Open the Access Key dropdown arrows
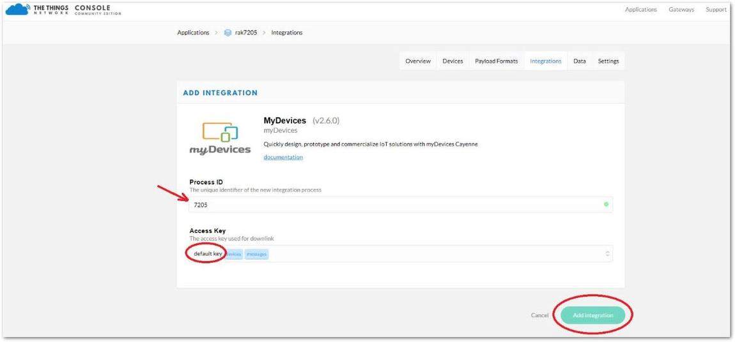The height and width of the screenshot is (342, 735). [608, 253]
